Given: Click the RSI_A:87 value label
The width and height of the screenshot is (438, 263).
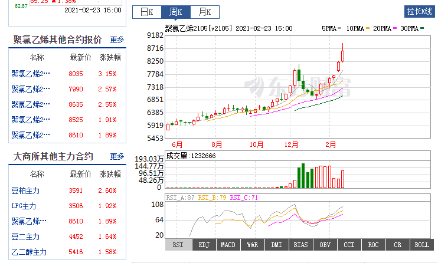Looking at the screenshot, I should click(180, 198).
